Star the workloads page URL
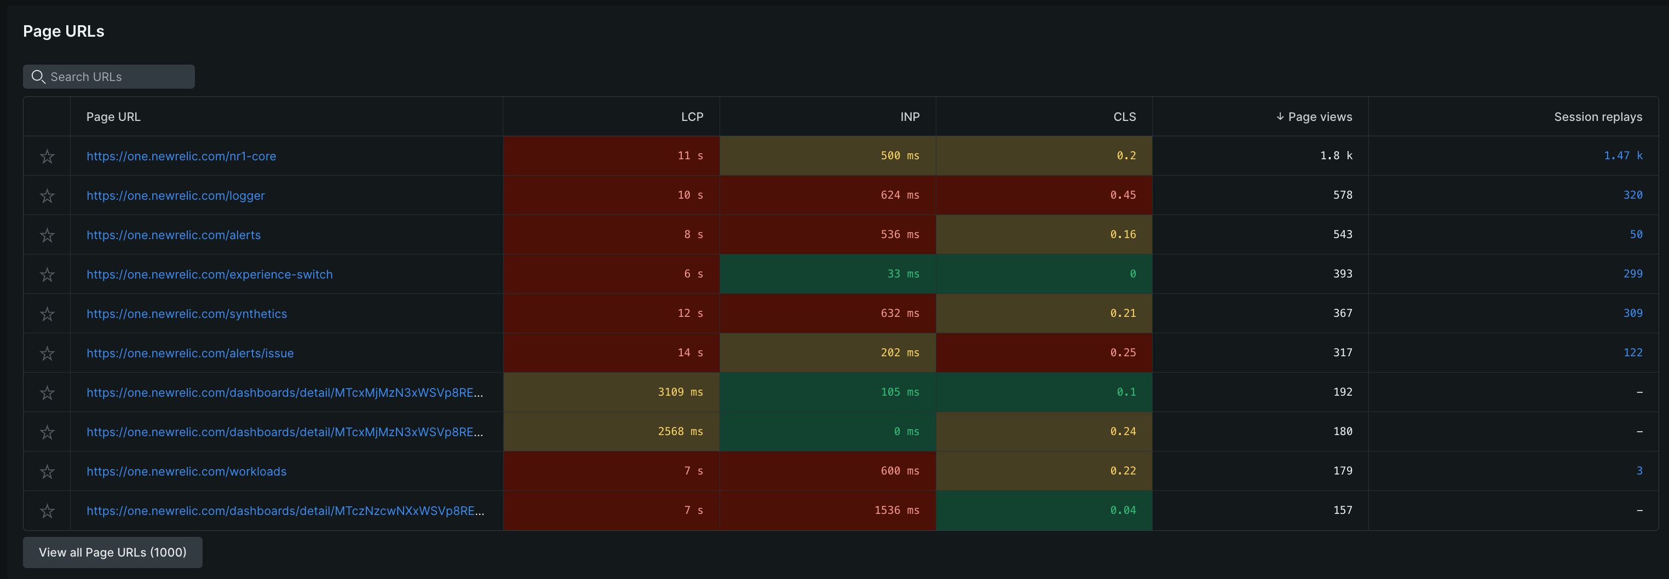Viewport: 1669px width, 579px height. tap(47, 471)
